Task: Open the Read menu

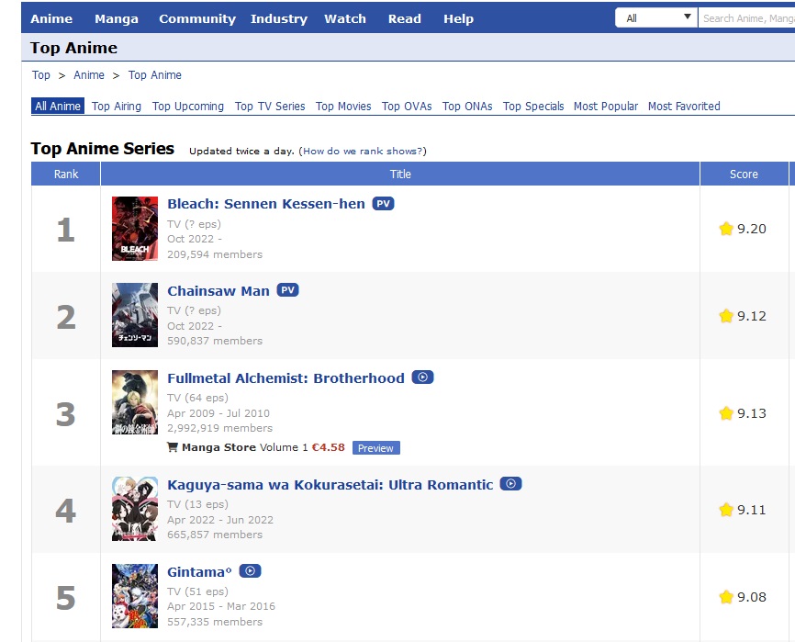Action: click(x=405, y=18)
